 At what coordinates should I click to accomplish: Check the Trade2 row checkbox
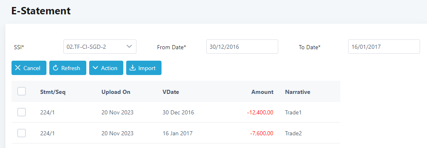pyautogui.click(x=21, y=133)
